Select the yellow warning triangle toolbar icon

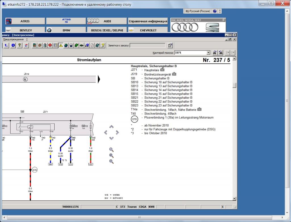tap(61, 45)
